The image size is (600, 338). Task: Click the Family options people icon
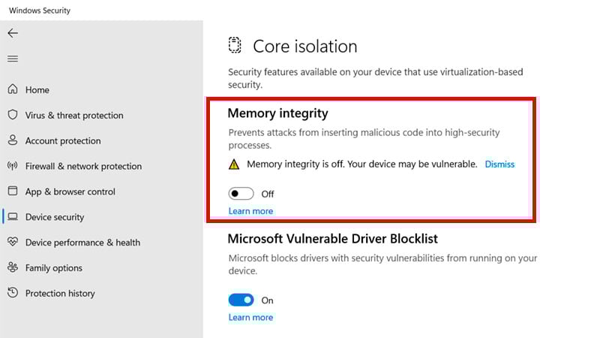click(13, 267)
